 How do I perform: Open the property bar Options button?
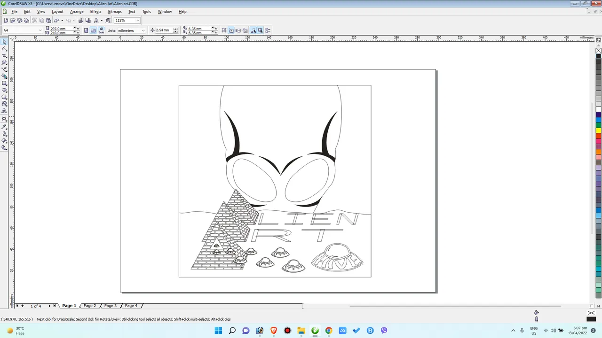point(268,31)
